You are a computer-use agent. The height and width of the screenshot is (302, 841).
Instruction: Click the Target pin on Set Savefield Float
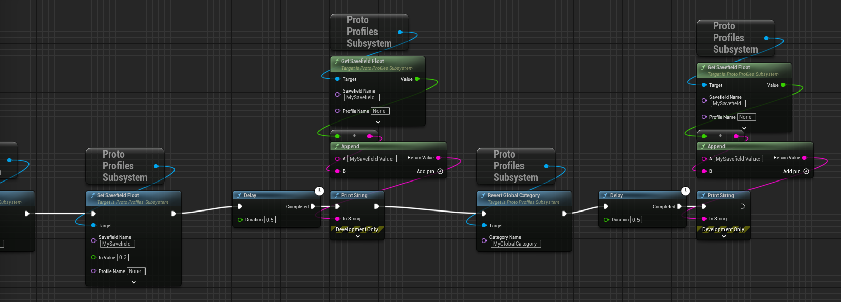tap(94, 225)
